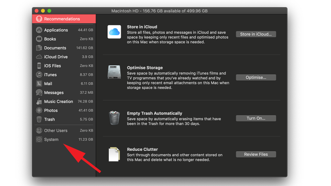
Task: Select the iTunes music note icon
Action: (39, 75)
